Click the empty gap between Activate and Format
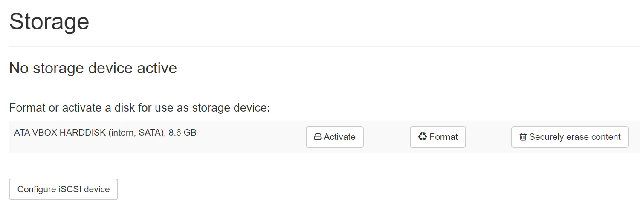 (386, 137)
